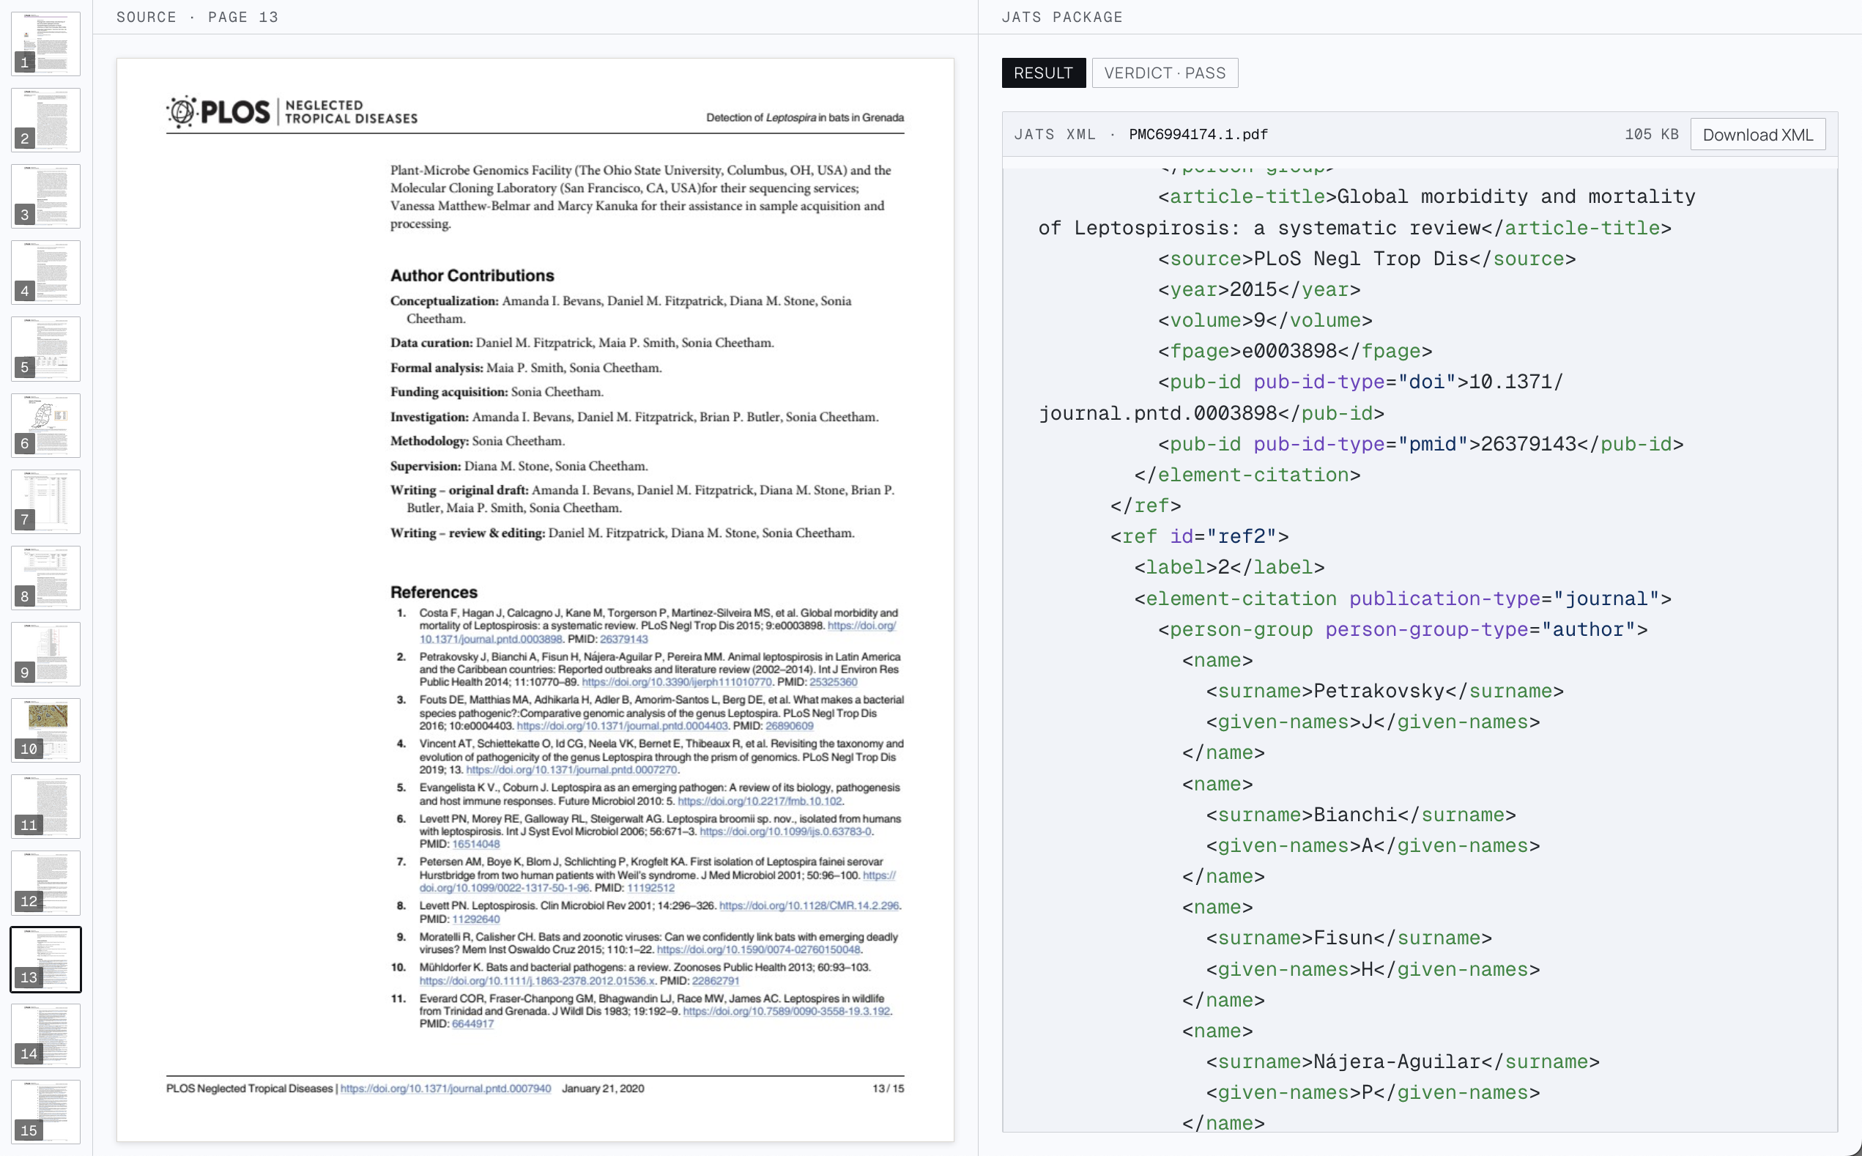1862x1156 pixels.
Task: Click the Author Contributions heading
Action: pos(472,275)
